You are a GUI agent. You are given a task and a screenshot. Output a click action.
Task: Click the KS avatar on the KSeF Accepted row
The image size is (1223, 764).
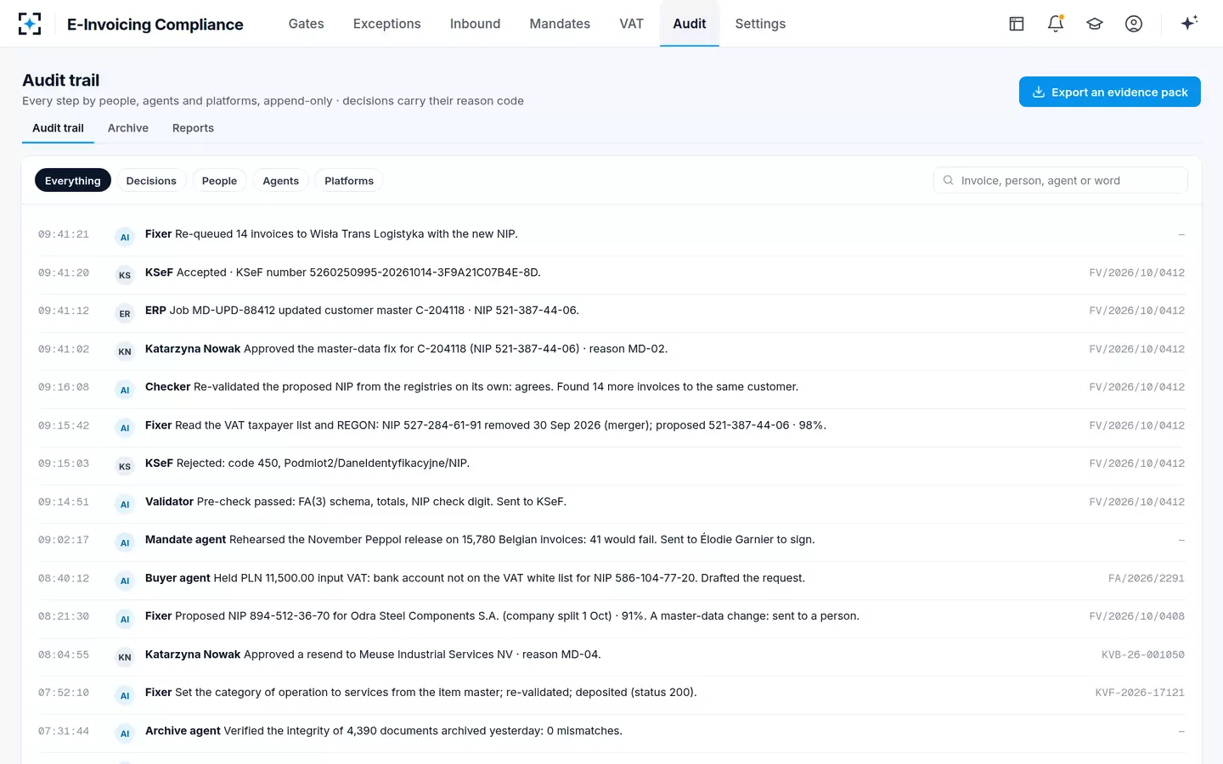coord(125,275)
